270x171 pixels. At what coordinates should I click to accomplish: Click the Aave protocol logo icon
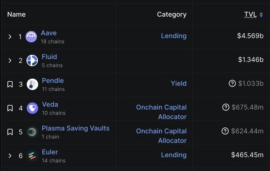click(32, 37)
